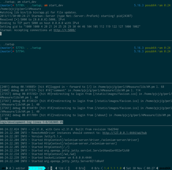This screenshot has height=170, width=172.
Task: Select the active tmux window 1 log
Action: (x=37, y=168)
